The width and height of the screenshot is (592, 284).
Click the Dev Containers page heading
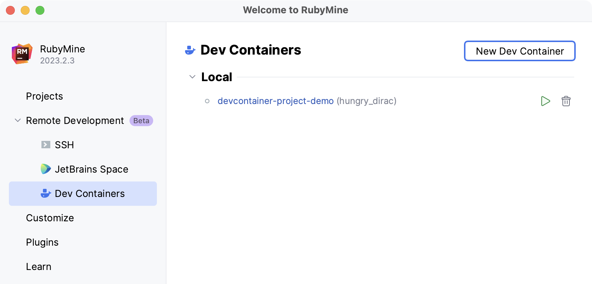pyautogui.click(x=251, y=50)
